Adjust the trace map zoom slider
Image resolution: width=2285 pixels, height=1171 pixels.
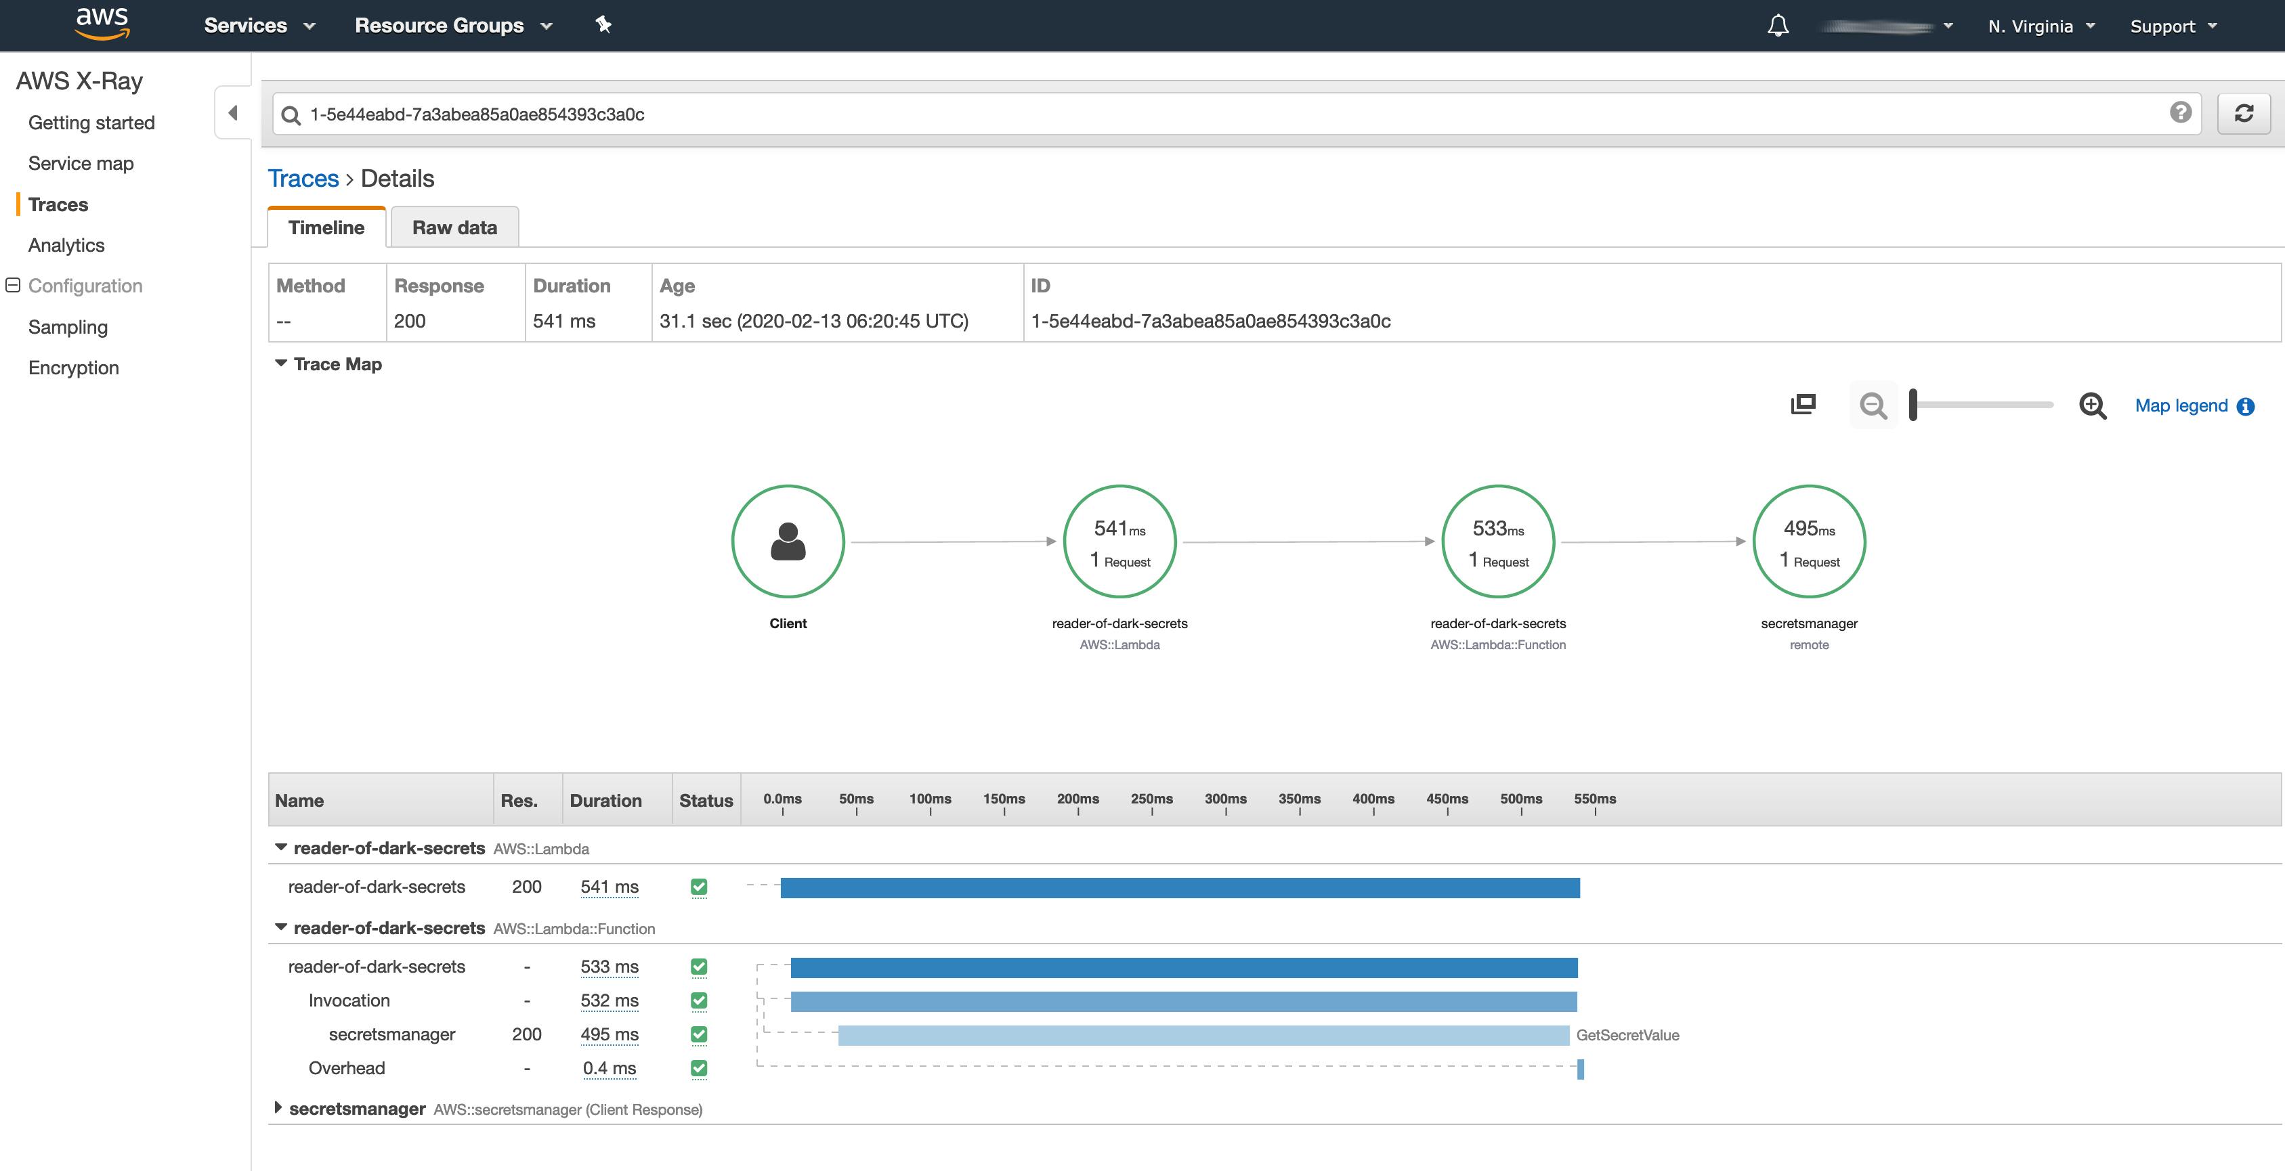click(x=1913, y=405)
